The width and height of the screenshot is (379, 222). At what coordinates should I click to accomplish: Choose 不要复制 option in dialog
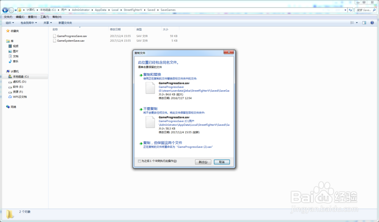point(150,109)
